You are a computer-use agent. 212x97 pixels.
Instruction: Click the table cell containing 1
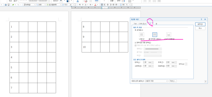pyautogui.click(x=14, y=27)
